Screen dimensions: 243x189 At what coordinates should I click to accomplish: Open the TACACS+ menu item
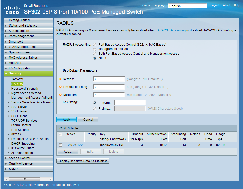[18, 79]
